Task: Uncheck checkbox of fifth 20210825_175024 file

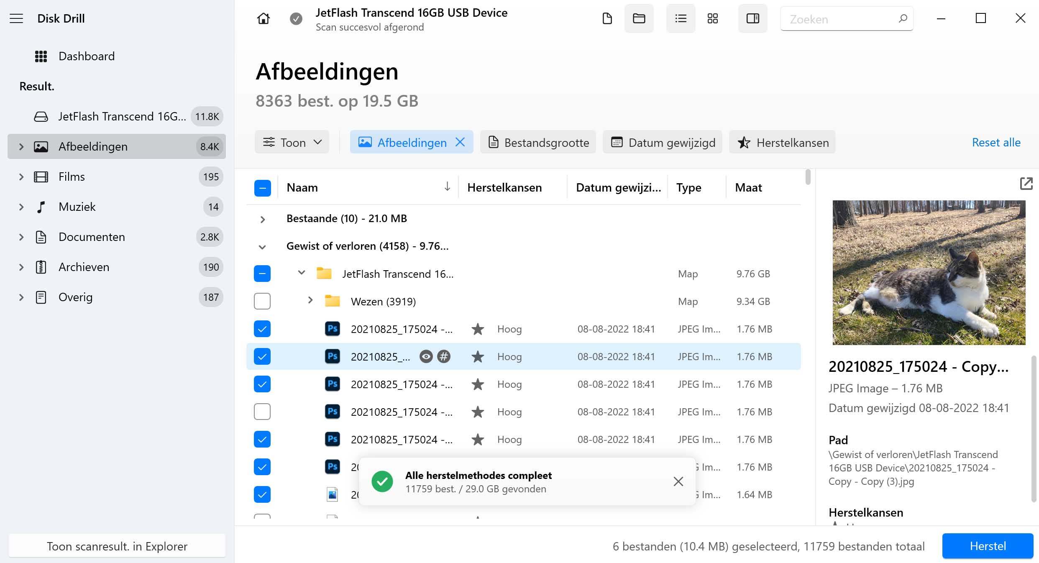Action: (x=262, y=439)
